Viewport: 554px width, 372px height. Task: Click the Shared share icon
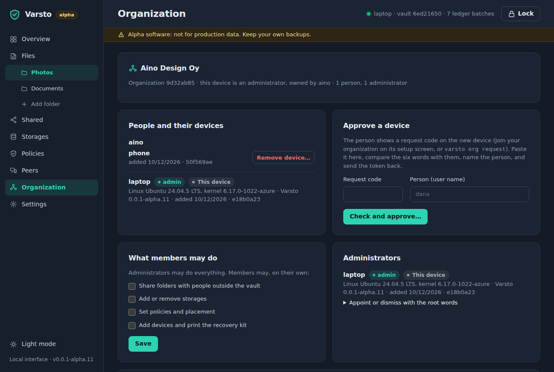coord(13,120)
